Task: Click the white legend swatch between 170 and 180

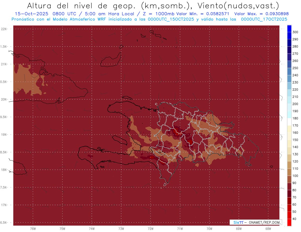Action: [289, 122]
